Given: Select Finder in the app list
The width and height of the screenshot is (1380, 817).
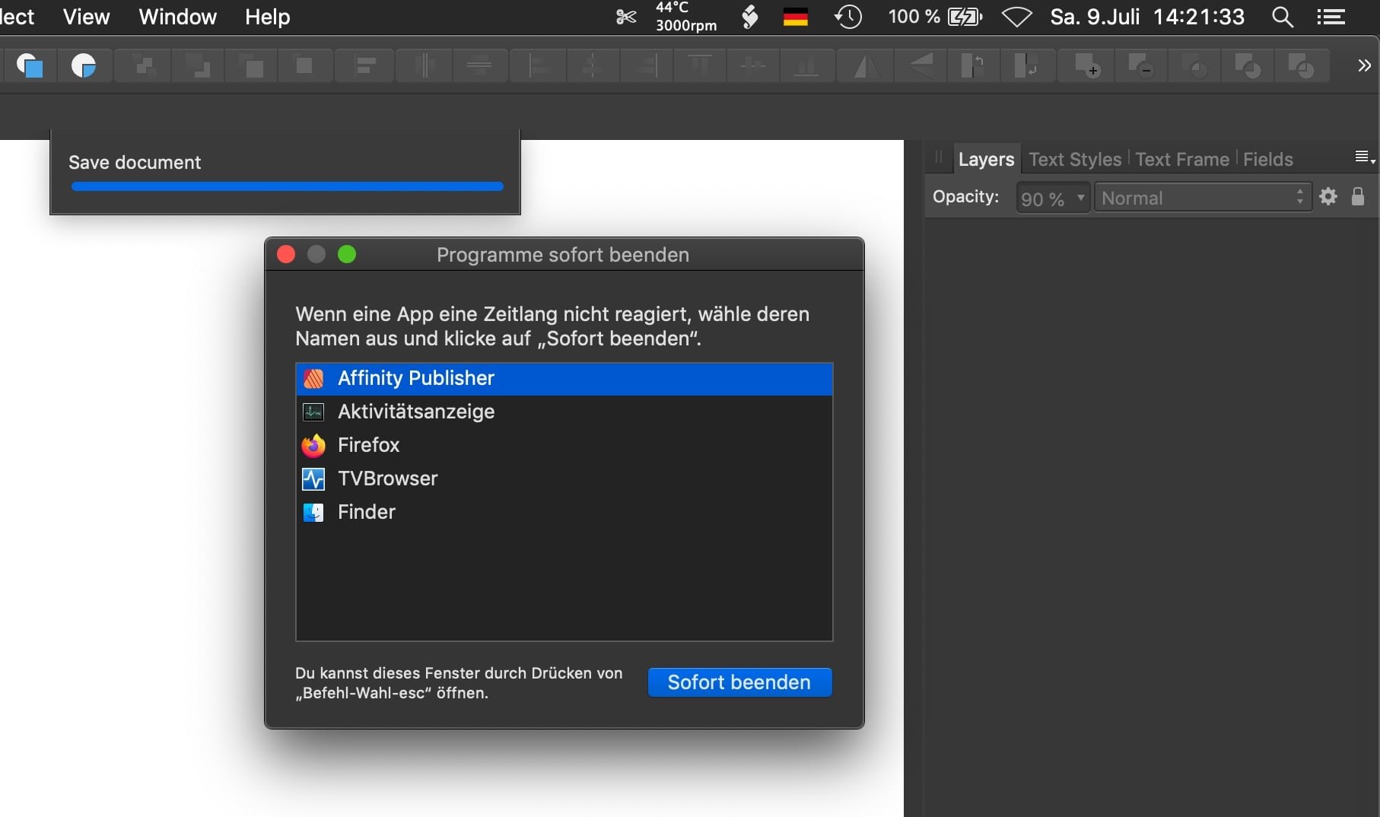Looking at the screenshot, I should coord(564,512).
